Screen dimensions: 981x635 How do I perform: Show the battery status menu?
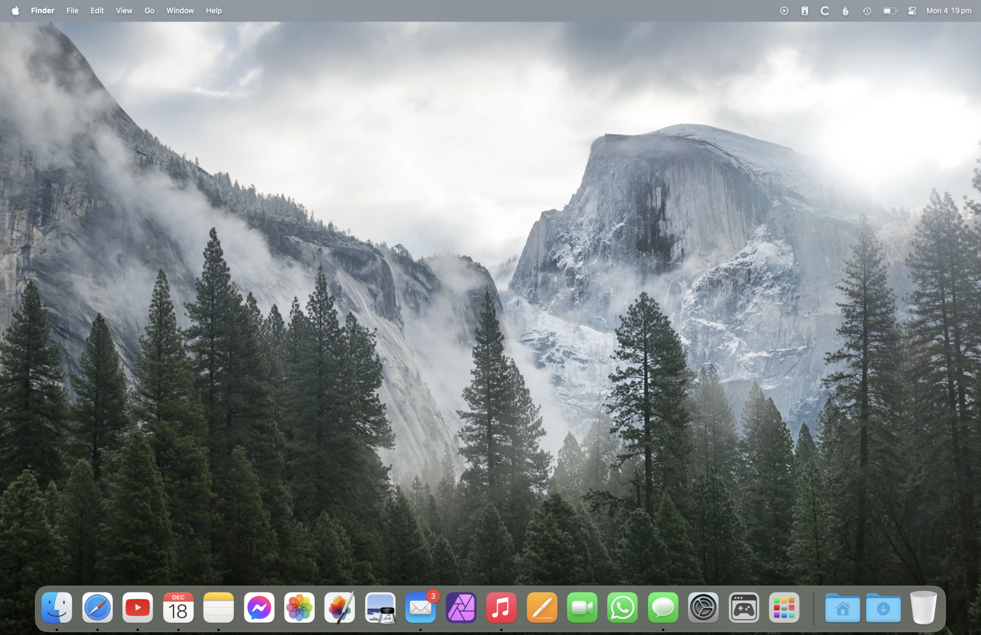coord(889,11)
